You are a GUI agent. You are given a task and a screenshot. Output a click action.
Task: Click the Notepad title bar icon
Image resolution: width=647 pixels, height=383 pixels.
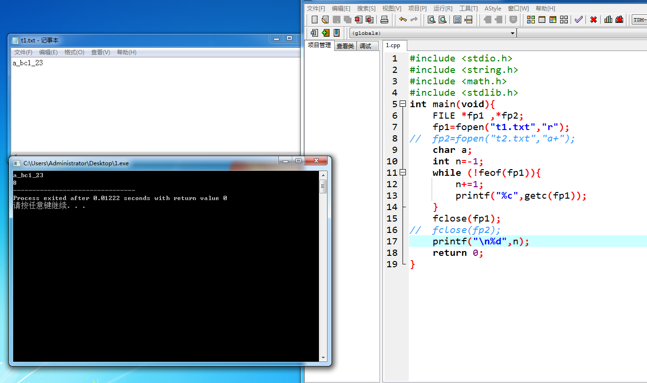15,40
